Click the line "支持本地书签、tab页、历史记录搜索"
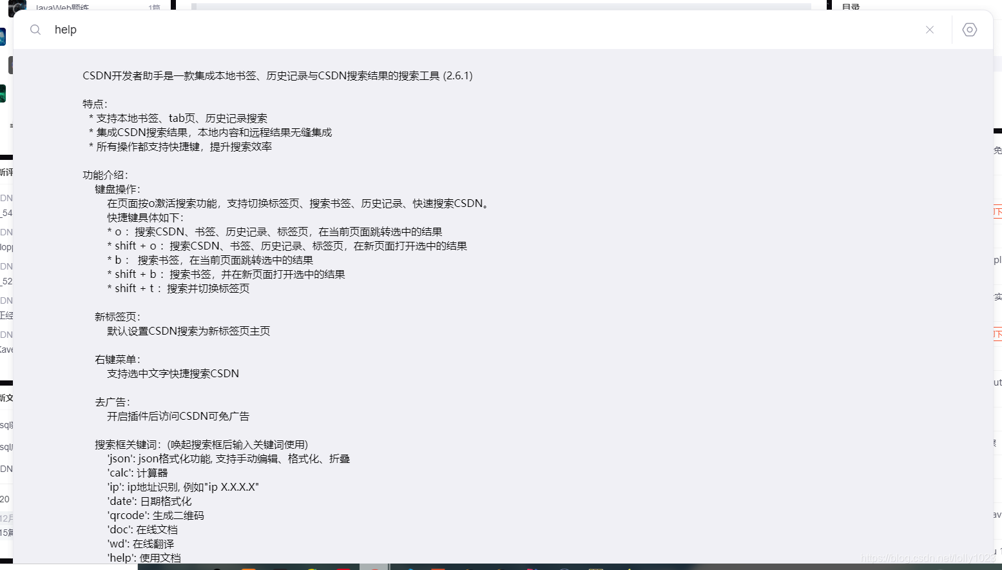1002x570 pixels. [x=178, y=119]
